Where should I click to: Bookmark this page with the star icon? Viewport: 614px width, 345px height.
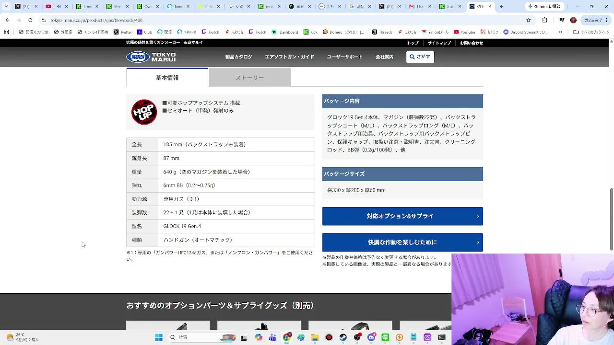point(529,20)
